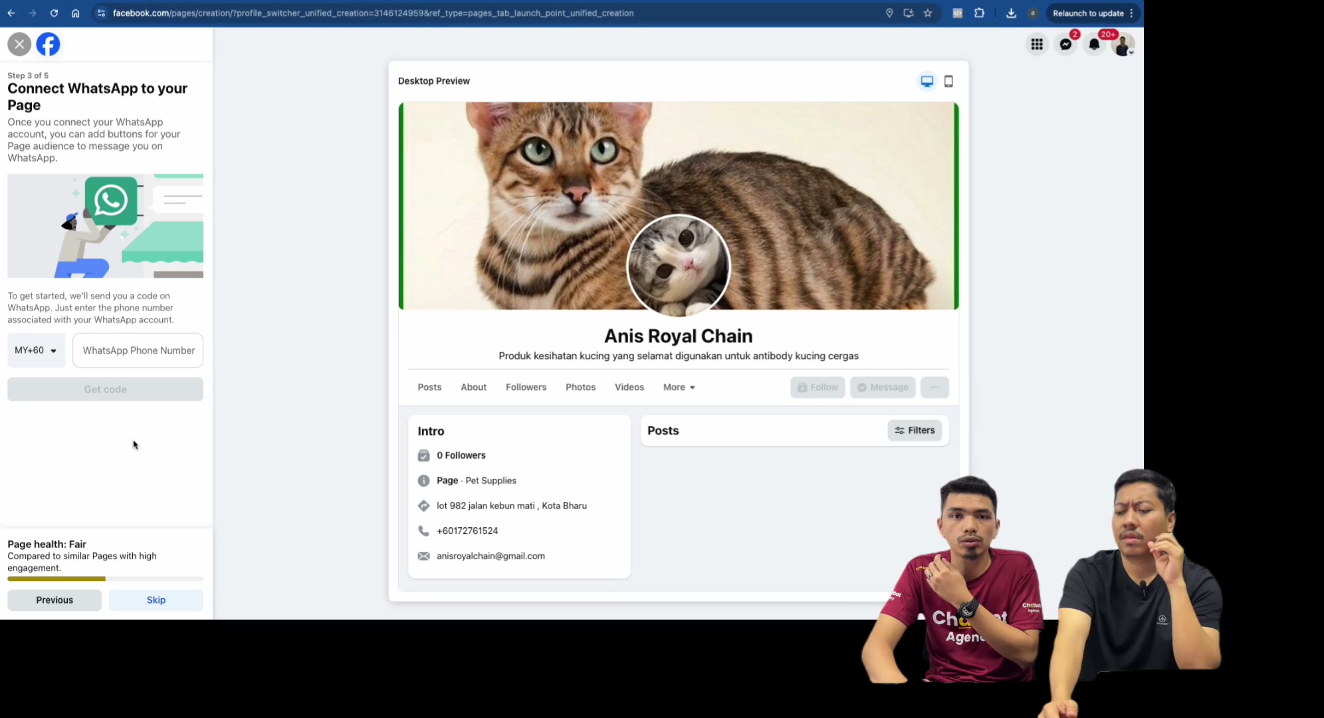Open Messenger icon
The width and height of the screenshot is (1324, 718).
pos(1065,45)
